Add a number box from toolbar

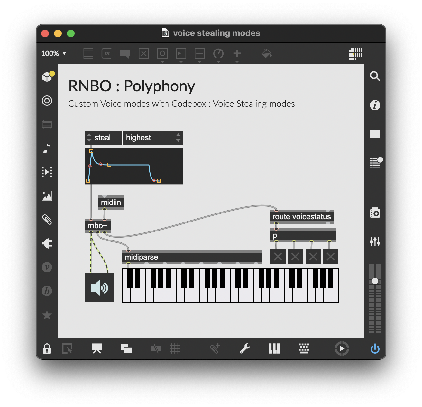(181, 53)
